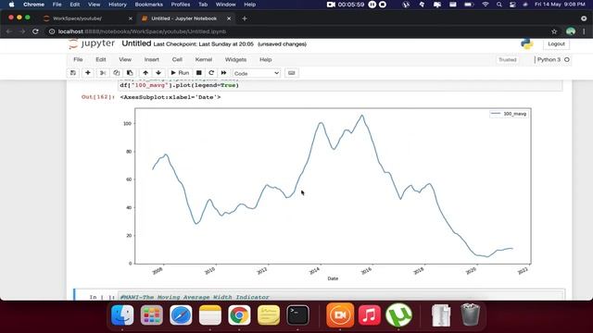Paste cells below in the Jupyter toolbar
593x333 pixels.
(130, 73)
